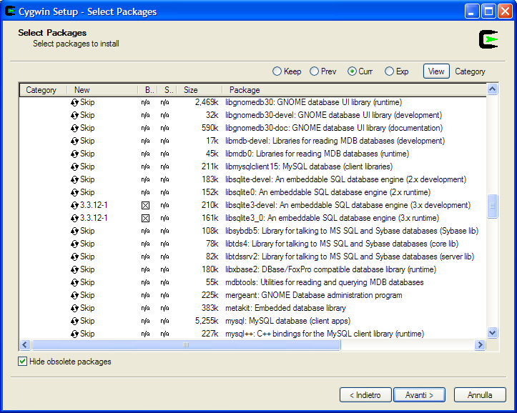This screenshot has height=413, width=517.
Task: Click Skip label for libtds4 row
Action: pos(87,244)
